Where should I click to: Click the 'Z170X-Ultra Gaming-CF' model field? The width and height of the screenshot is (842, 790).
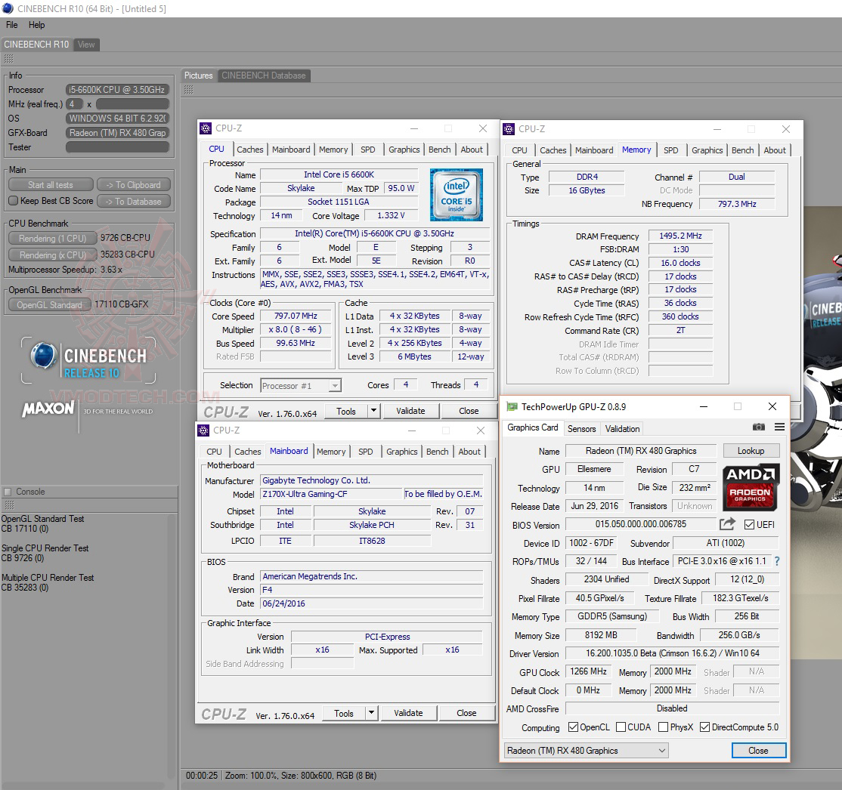click(x=331, y=494)
